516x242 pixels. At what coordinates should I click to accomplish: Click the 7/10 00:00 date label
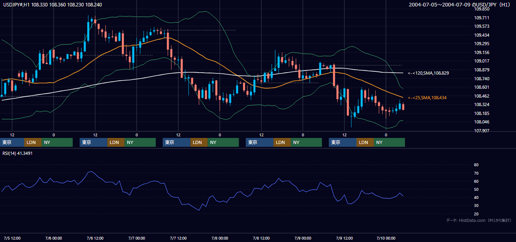coord(386,238)
